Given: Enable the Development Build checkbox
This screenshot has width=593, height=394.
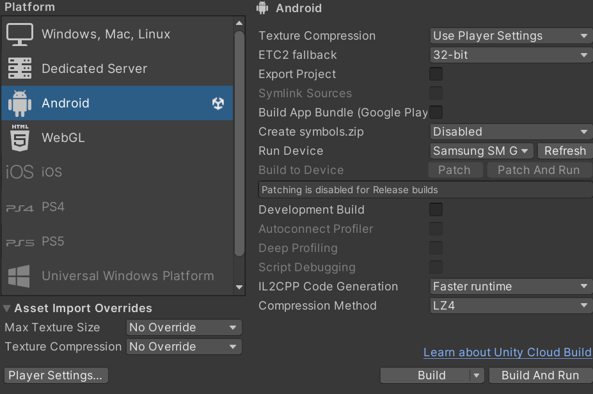Looking at the screenshot, I should pyautogui.click(x=436, y=210).
